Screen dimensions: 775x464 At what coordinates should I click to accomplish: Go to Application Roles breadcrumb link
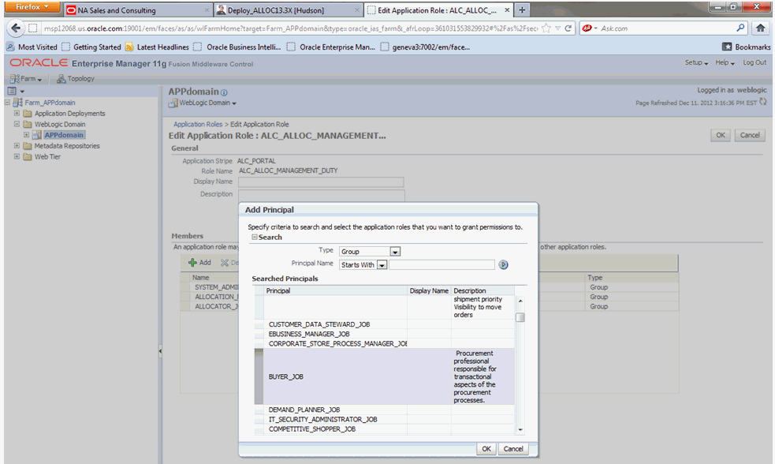(198, 124)
